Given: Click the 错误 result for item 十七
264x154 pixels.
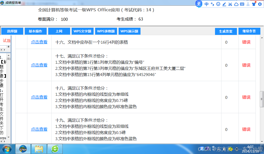Looking at the screenshot, I should click(246, 65).
